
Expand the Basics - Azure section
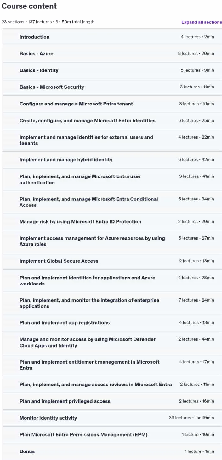(112, 54)
